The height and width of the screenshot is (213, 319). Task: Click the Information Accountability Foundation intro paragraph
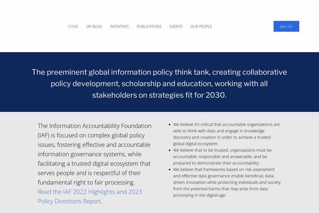pos(95,154)
